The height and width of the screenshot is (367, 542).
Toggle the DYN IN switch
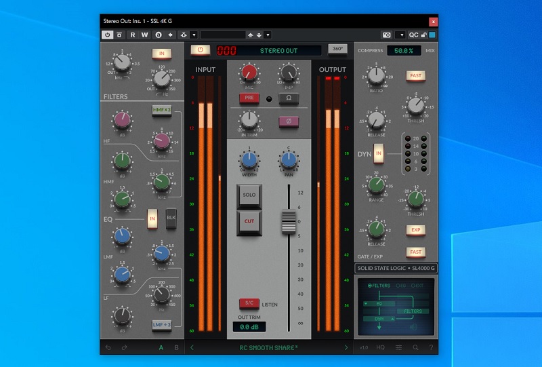[379, 153]
